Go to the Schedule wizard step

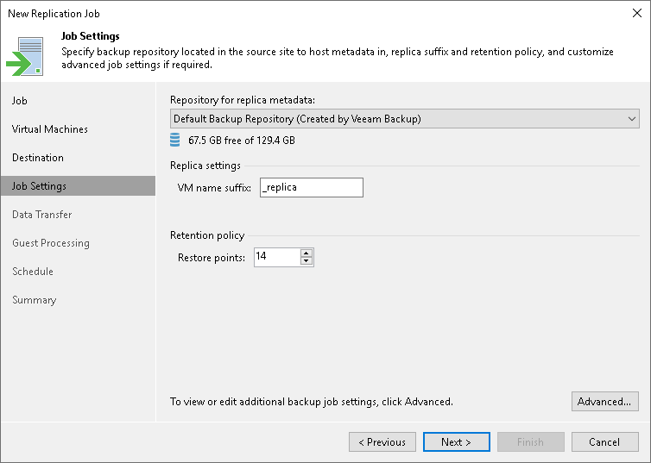pyautogui.click(x=33, y=272)
